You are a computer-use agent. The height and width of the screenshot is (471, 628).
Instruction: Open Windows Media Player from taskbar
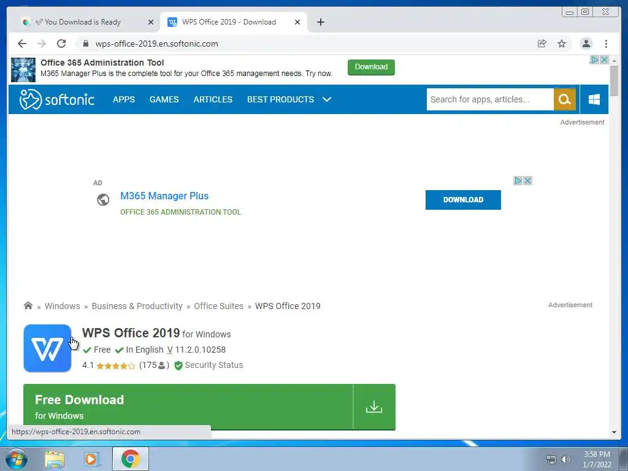[92, 459]
